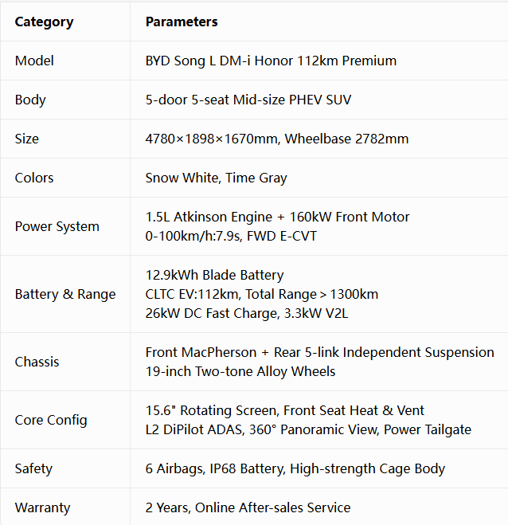508x525 pixels.
Task: Click the Snow White, Time Gray text
Action: (x=217, y=178)
